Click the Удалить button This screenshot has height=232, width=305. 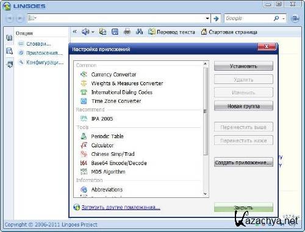point(243,80)
